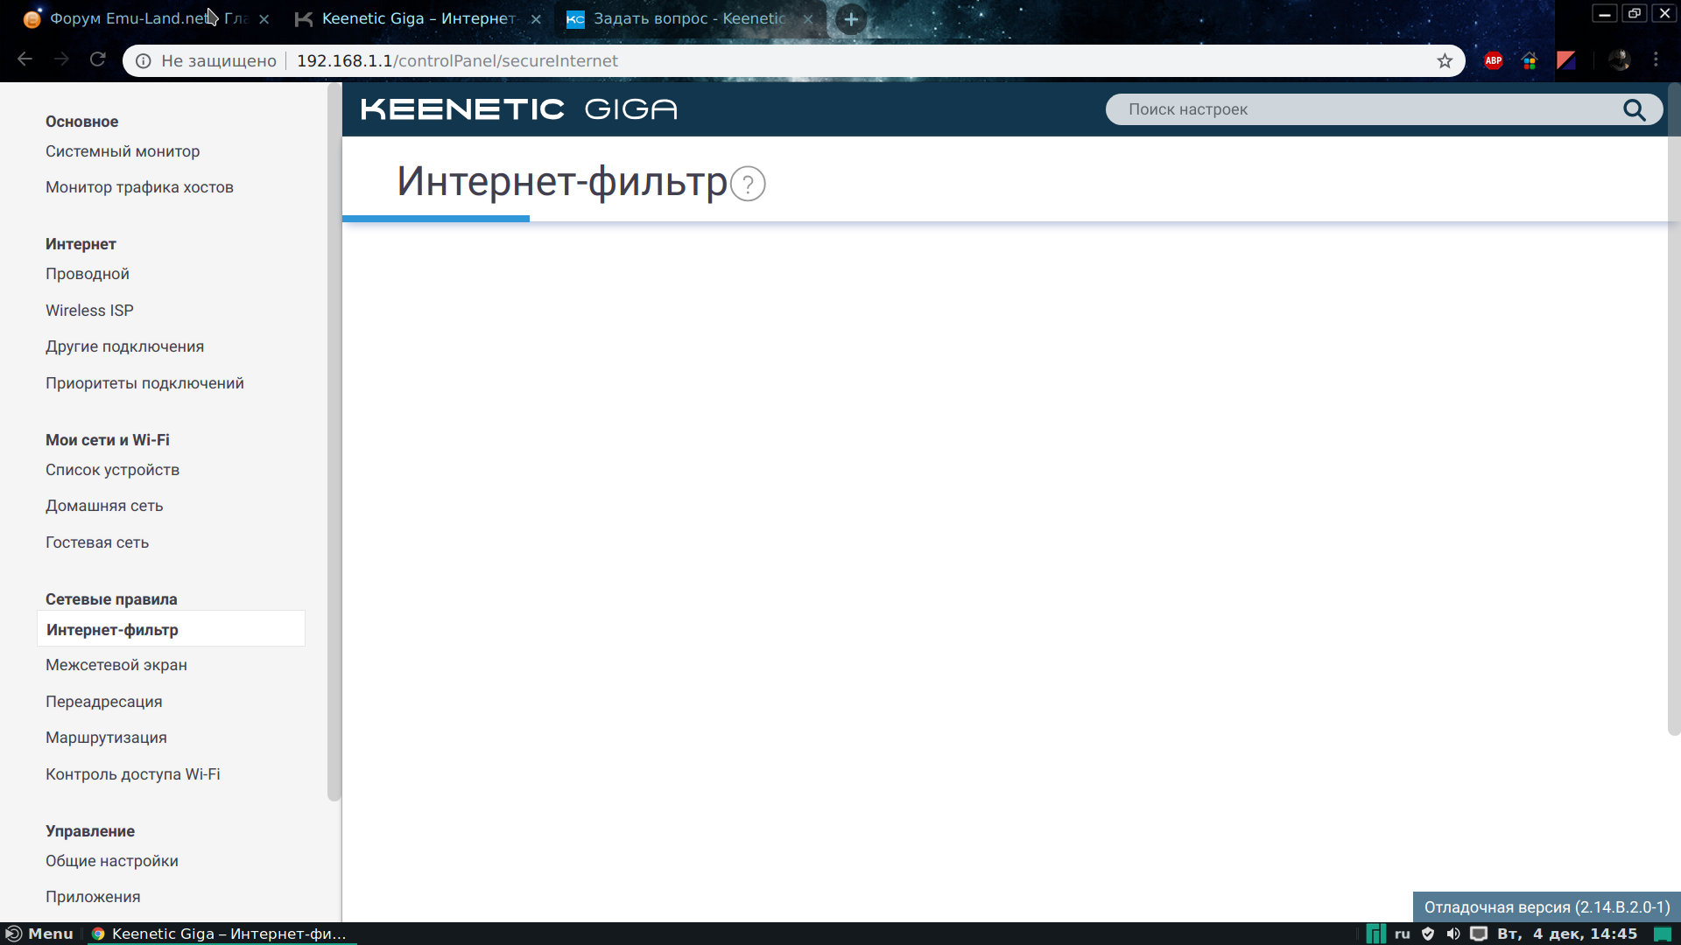Click the display tray icon
The image size is (1681, 945).
[1479, 934]
